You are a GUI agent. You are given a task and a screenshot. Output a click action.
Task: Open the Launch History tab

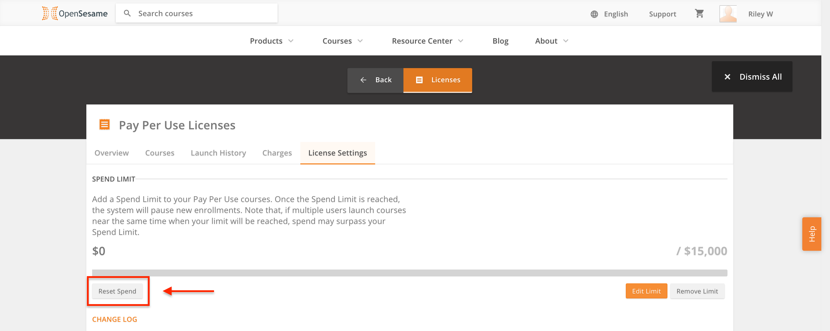[218, 153]
